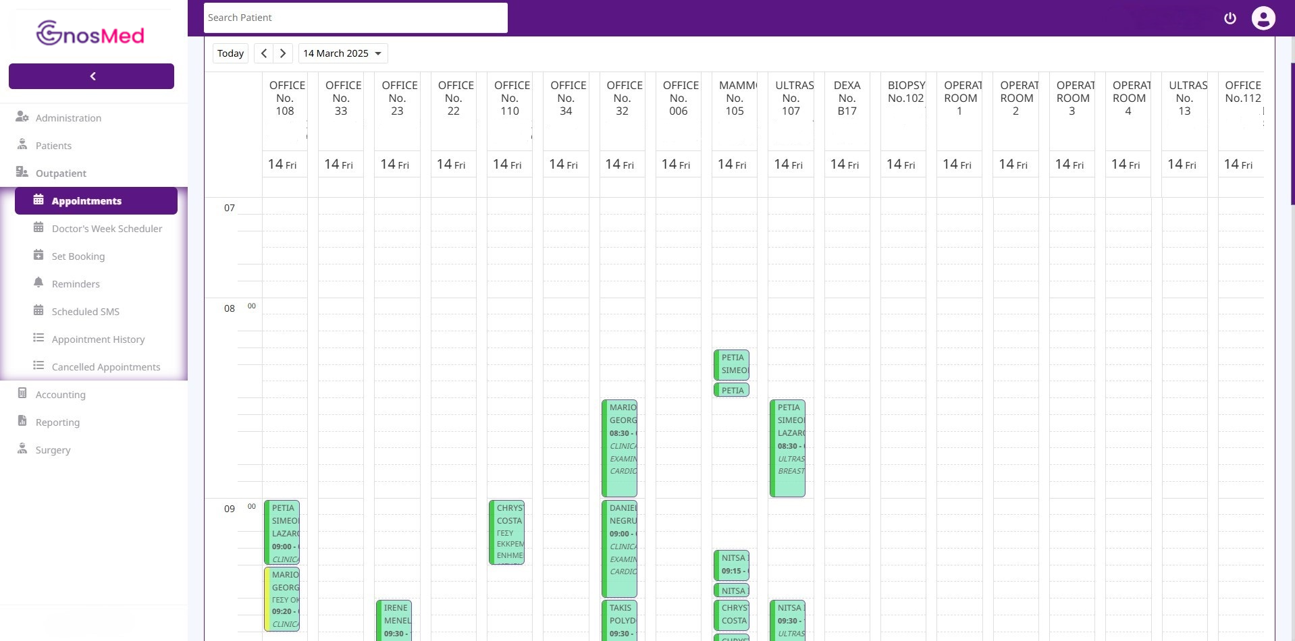
Task: Open the 14 March 2025 date dropdown
Action: coord(342,53)
